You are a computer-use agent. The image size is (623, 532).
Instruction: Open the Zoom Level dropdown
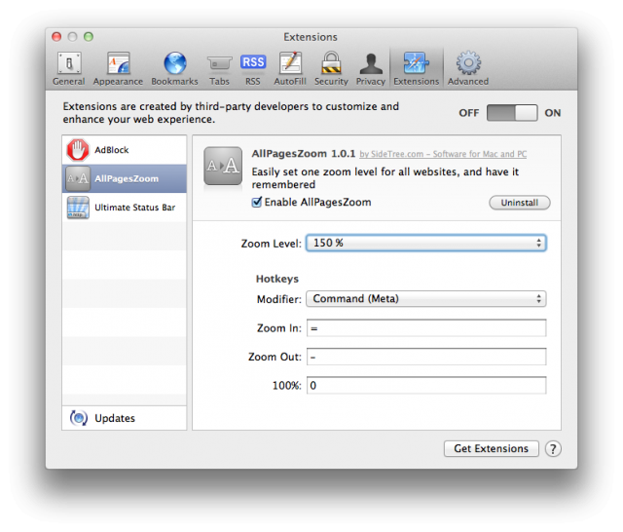pos(426,243)
